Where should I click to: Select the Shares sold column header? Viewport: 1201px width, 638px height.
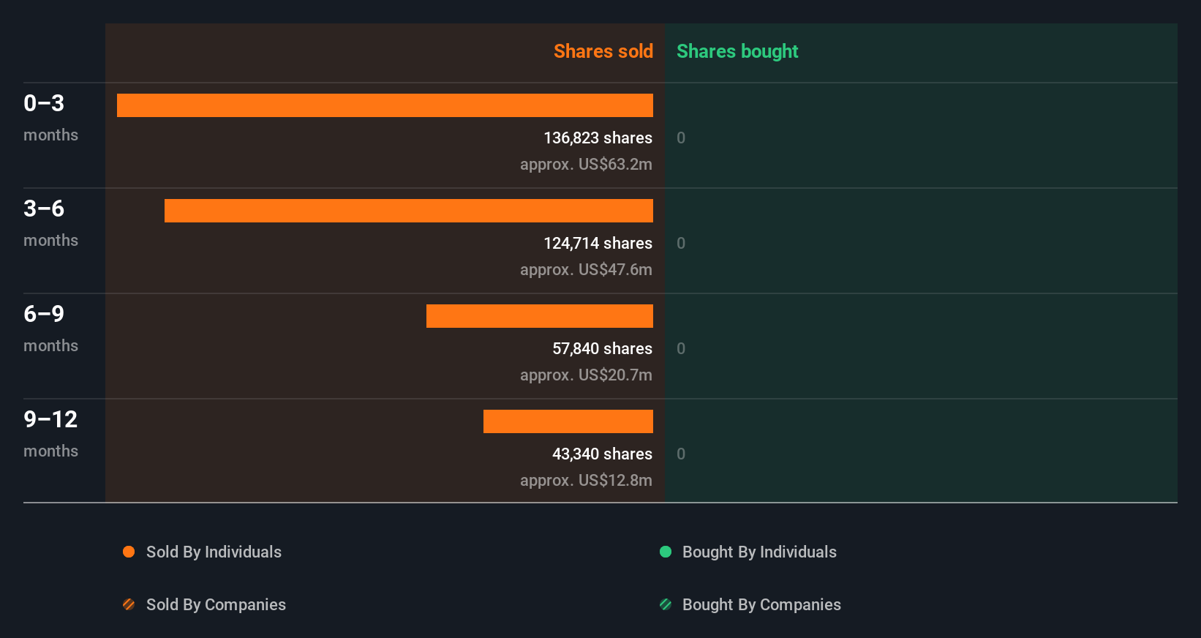coord(603,51)
